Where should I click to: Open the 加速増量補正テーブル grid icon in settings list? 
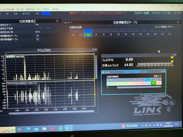tap(37, 36)
